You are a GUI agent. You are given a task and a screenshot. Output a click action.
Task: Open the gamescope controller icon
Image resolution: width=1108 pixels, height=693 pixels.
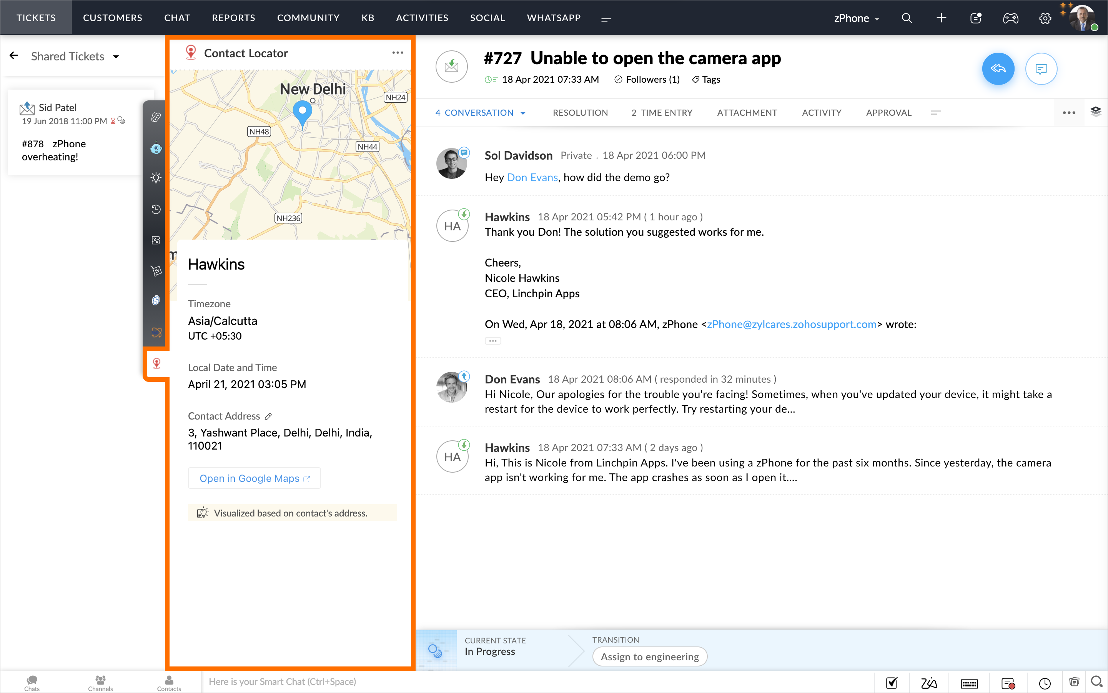click(1010, 18)
